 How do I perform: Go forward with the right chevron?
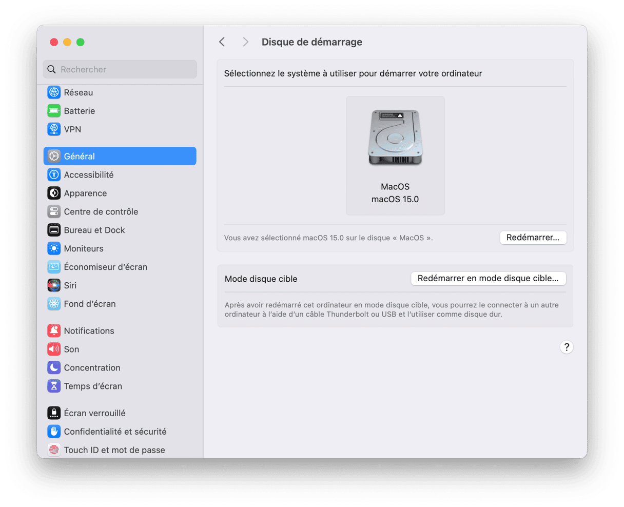[x=246, y=42]
